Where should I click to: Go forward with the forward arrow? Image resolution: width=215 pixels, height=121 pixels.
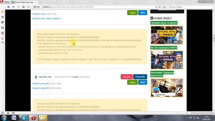(x=18, y=7)
